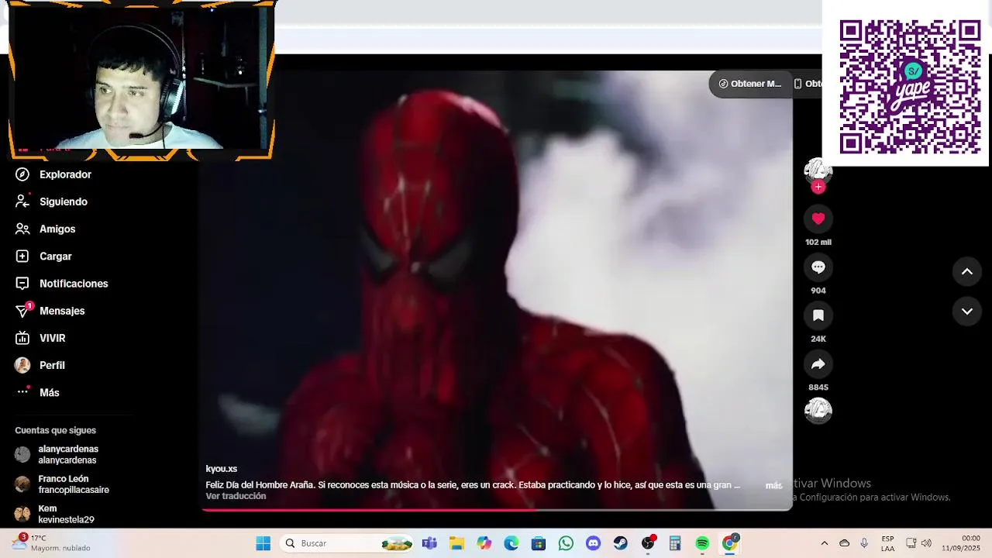Open Mensajes inbox
The image size is (992, 558).
pos(50,311)
